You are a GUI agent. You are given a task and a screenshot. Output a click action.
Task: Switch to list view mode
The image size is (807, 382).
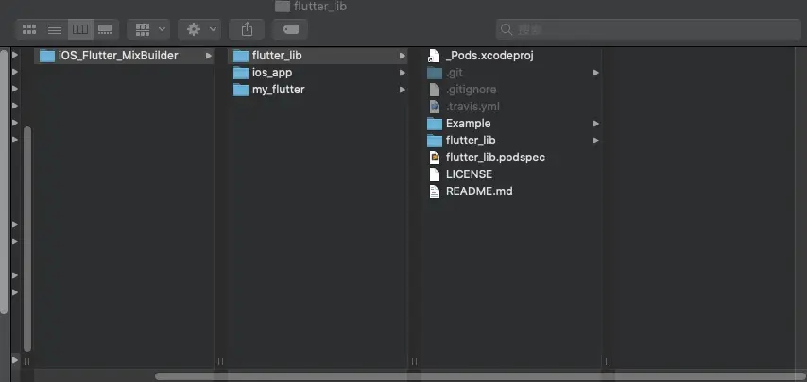55,29
